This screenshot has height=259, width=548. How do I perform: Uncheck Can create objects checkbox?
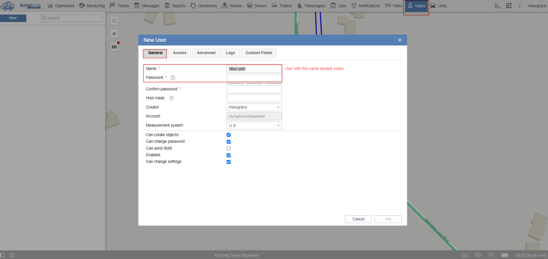[x=229, y=135]
